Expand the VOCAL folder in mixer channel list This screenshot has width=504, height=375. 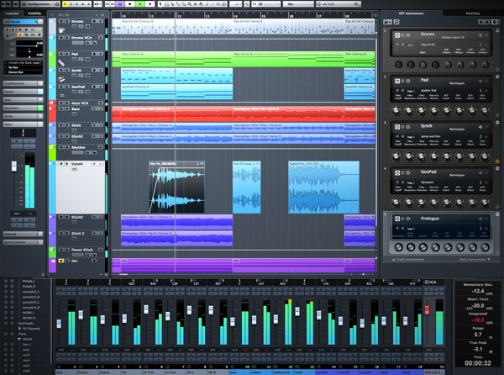coord(19,339)
